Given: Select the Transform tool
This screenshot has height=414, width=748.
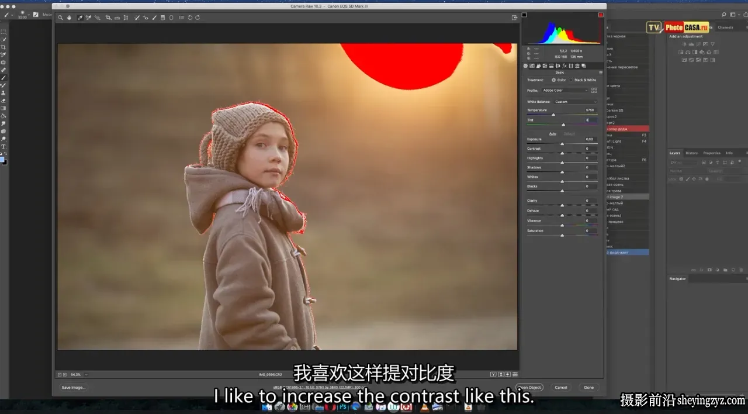Looking at the screenshot, I should [x=126, y=18].
